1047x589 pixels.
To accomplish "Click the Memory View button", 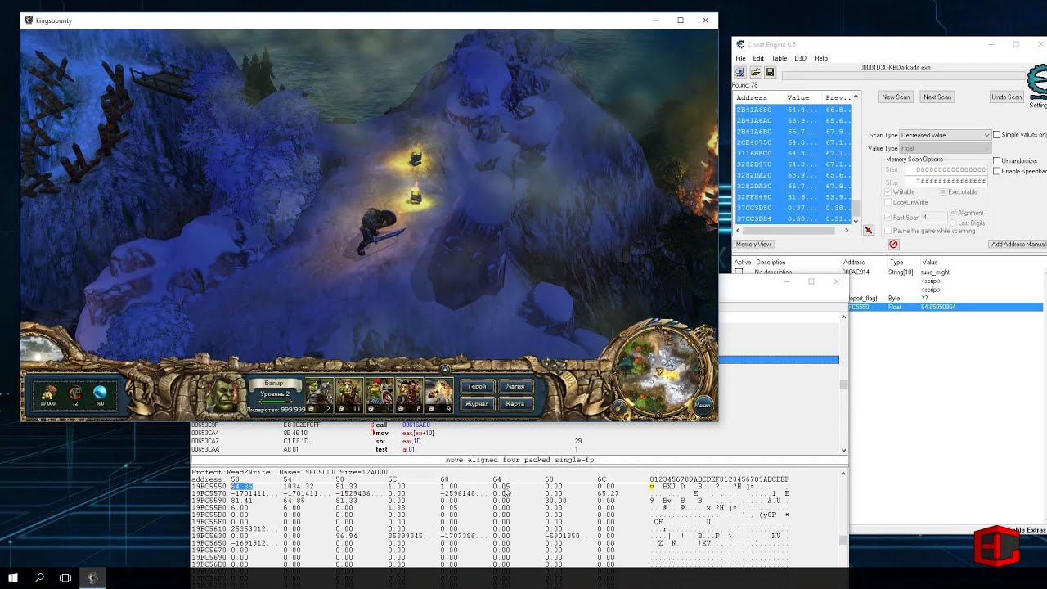I will click(753, 244).
